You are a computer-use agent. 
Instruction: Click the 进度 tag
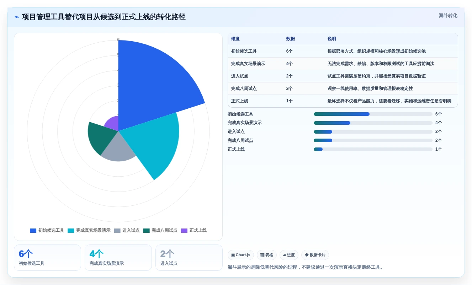[289, 255]
